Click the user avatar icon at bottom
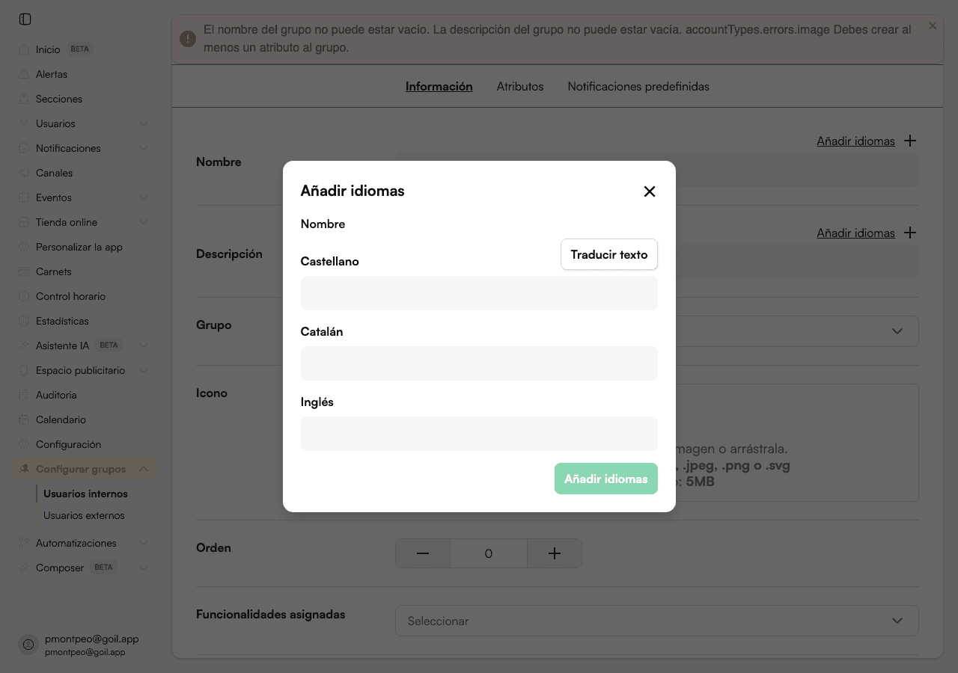 coord(28,645)
